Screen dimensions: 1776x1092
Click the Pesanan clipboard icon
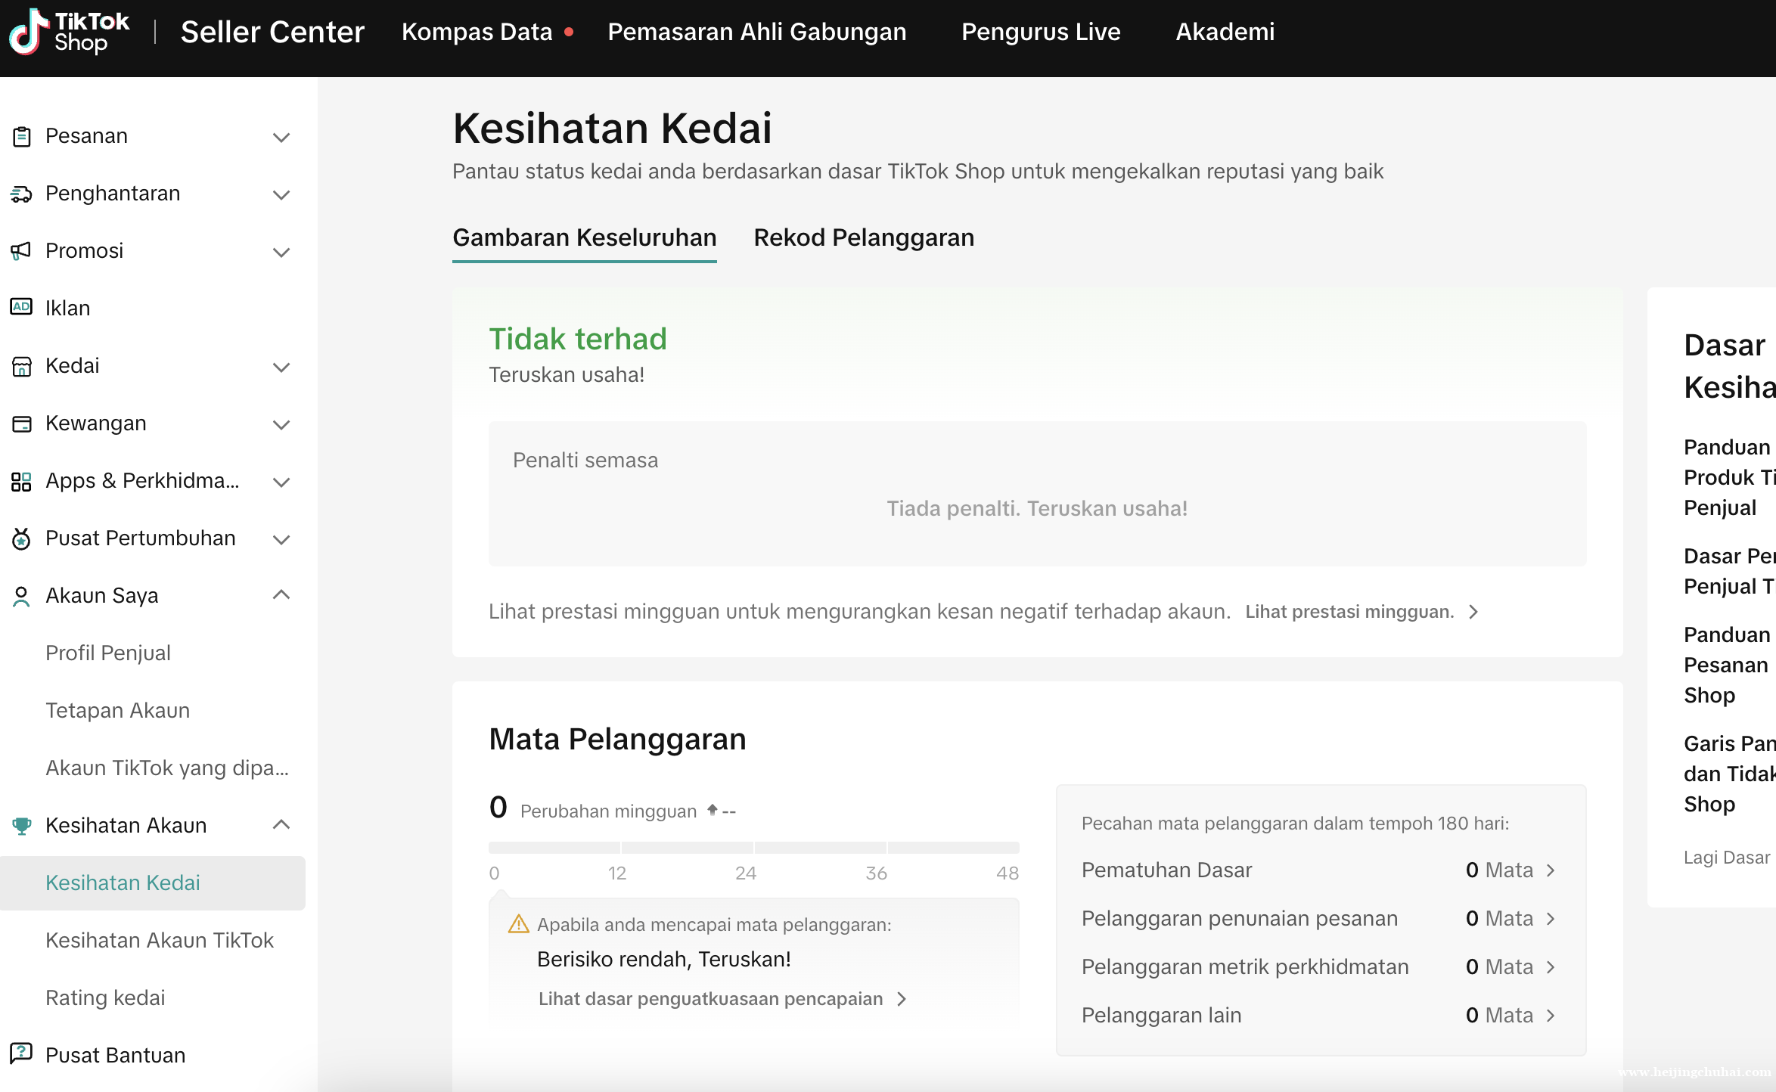pos(22,136)
